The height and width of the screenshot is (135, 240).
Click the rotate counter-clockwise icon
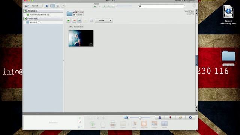pos(98,118)
